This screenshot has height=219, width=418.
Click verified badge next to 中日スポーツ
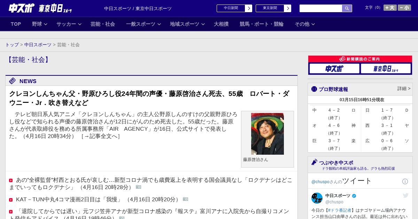[x=354, y=196]
